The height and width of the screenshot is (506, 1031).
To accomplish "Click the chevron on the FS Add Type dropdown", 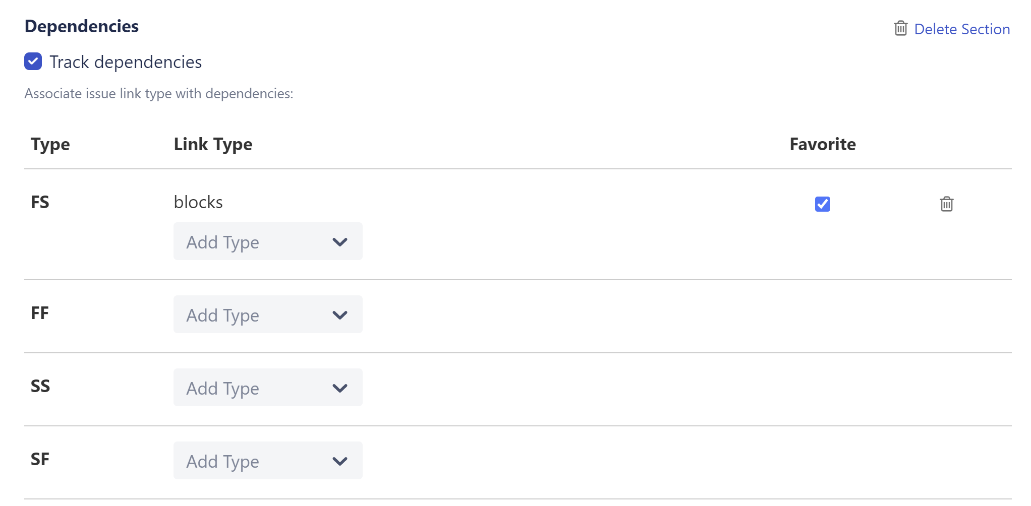I will (339, 241).
